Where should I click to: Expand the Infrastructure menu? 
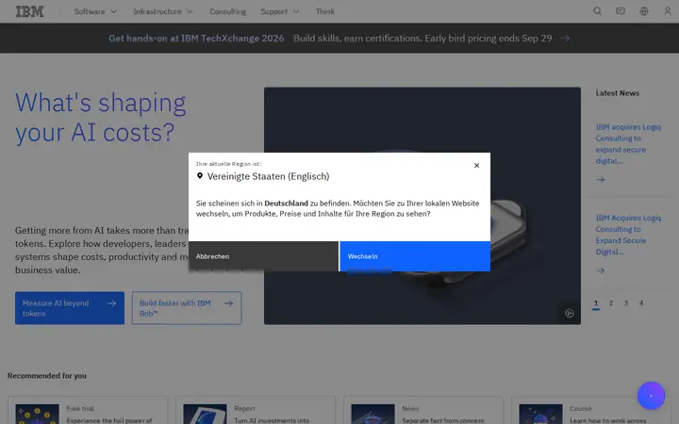163,11
